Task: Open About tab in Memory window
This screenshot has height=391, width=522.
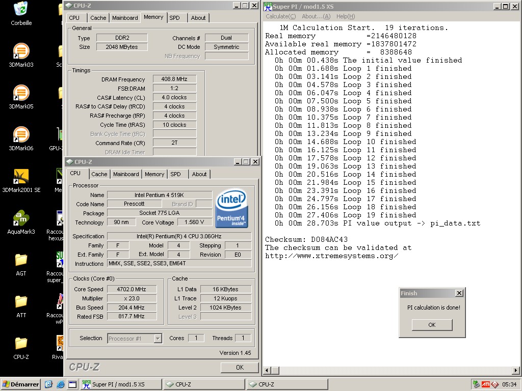Action: click(x=198, y=18)
